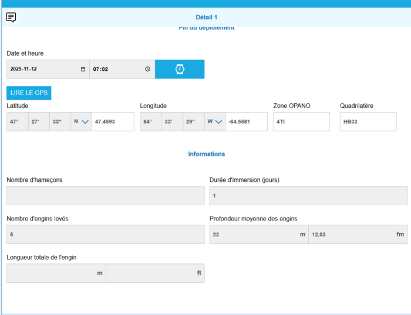This screenshot has width=411, height=315.
Task: Click the decimal latitude field 47.4593
Action: 113,122
